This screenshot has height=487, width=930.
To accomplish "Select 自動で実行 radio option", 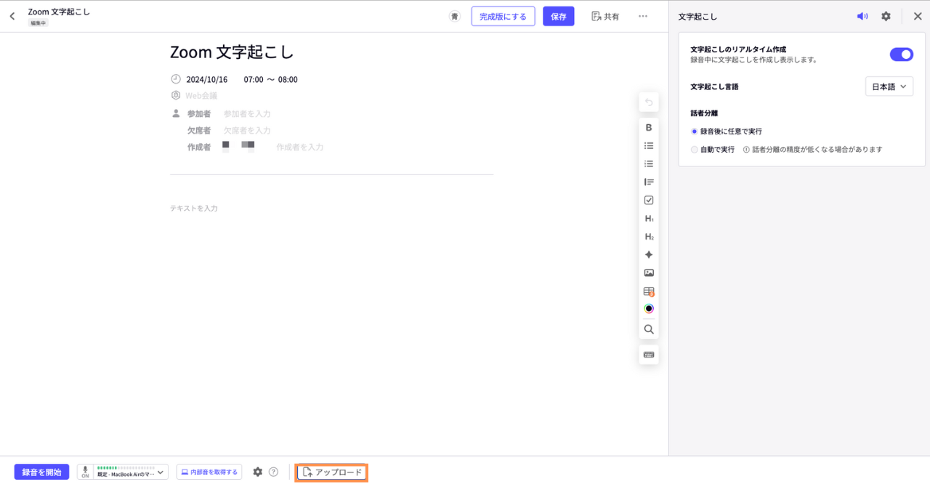I will (x=695, y=149).
